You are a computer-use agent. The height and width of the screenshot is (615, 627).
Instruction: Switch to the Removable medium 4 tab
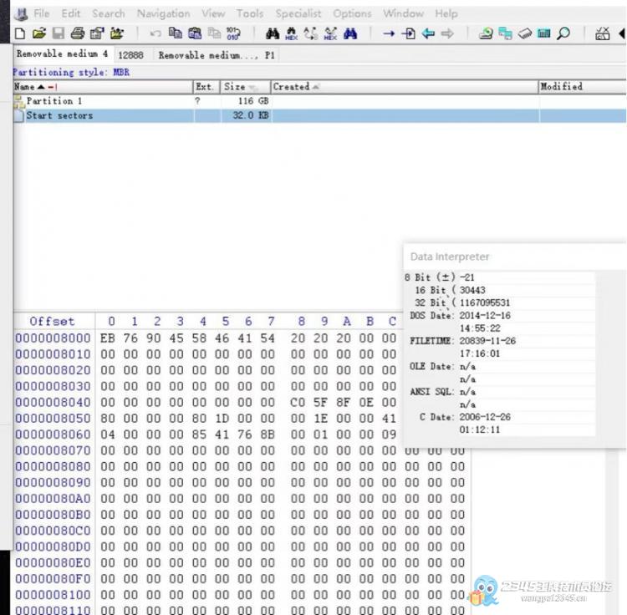point(62,54)
